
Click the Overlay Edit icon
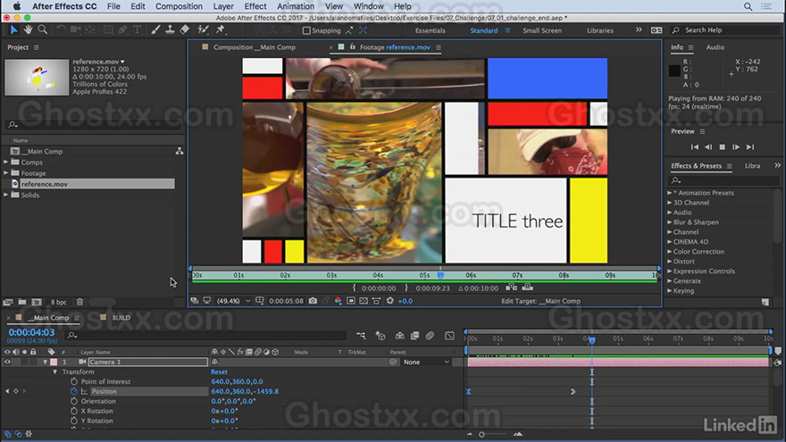(x=527, y=288)
